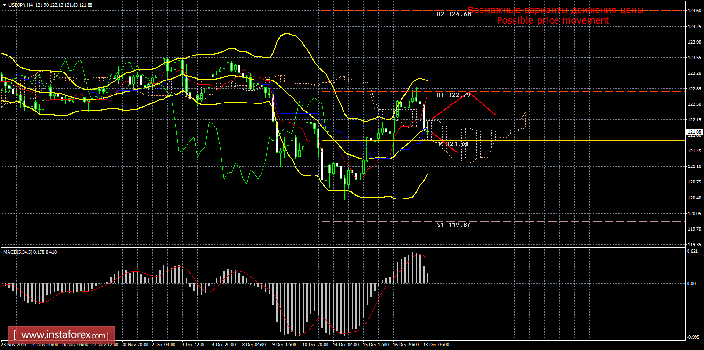Select the red 'Possible price movement' text

pyautogui.click(x=553, y=21)
